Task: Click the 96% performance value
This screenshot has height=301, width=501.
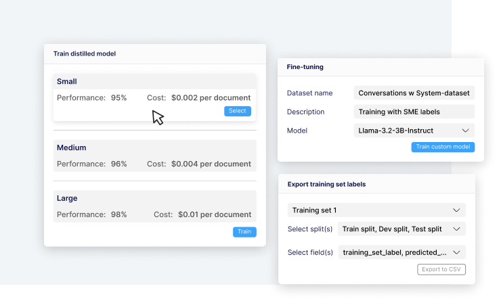Action: [x=119, y=164]
